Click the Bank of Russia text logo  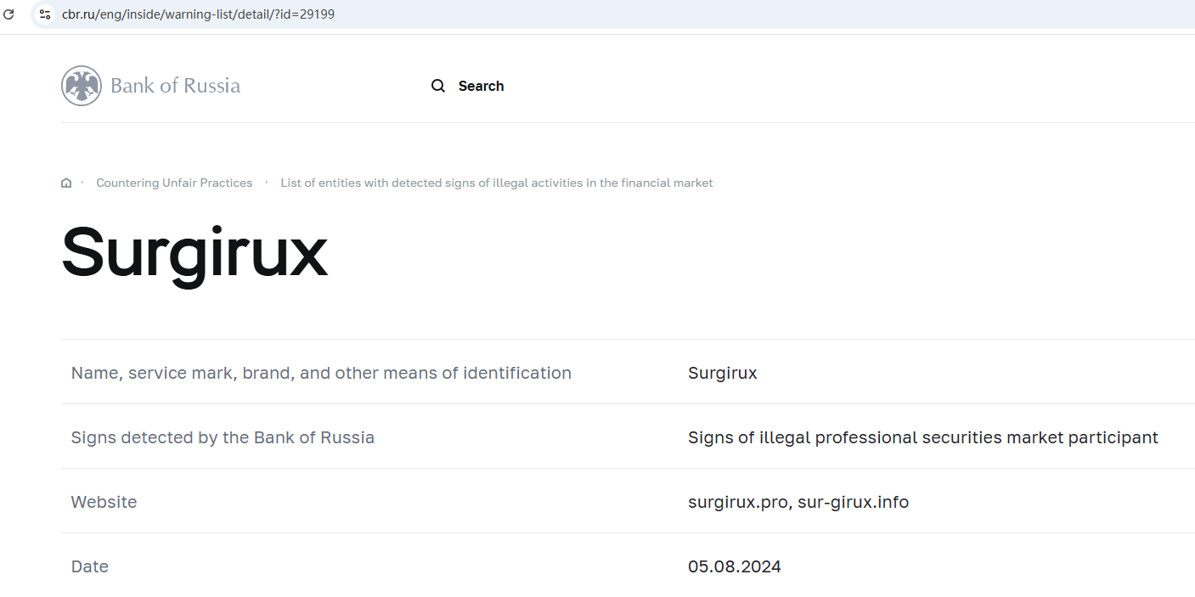[x=175, y=86]
